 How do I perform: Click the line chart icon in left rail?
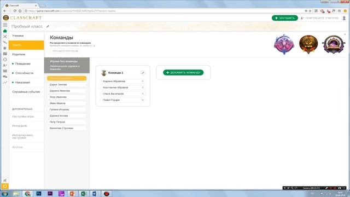pyautogui.click(x=5, y=83)
